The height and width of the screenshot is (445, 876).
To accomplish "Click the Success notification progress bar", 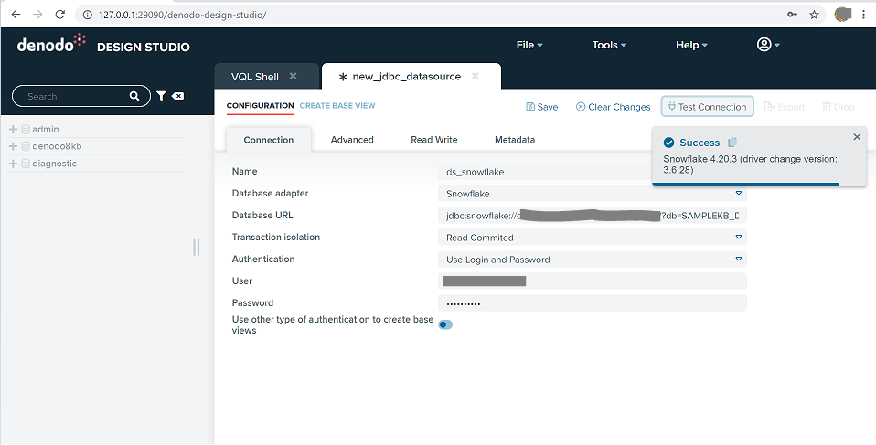I will point(745,184).
